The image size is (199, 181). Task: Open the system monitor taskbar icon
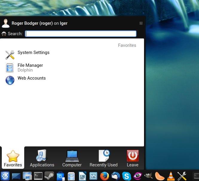point(93,176)
